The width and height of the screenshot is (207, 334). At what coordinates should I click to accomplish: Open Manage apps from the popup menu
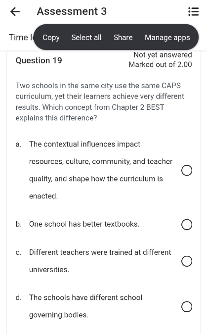[x=167, y=38]
